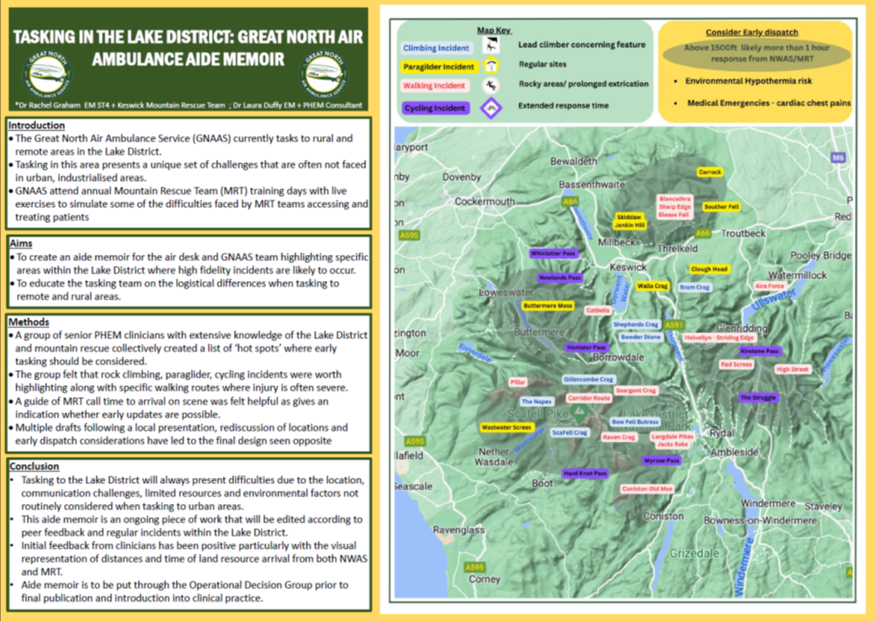Click the M6 motorway badge on map
Viewport: 875px width, 621px height.
point(837,157)
